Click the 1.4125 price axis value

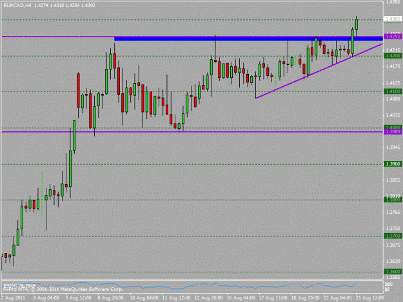[393, 82]
